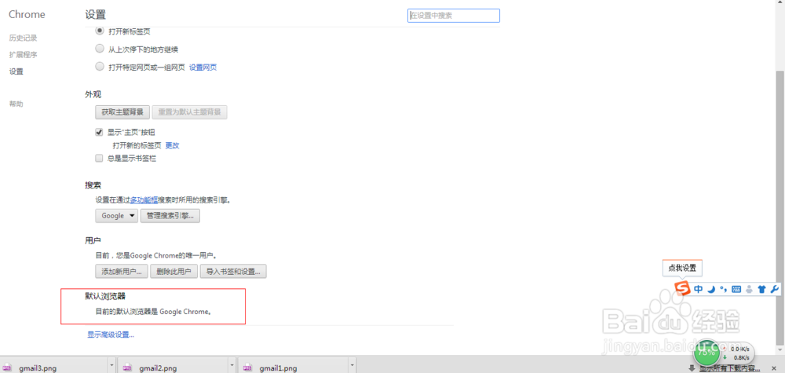Click the 更改 link for home page
The height and width of the screenshot is (373, 785).
[172, 146]
